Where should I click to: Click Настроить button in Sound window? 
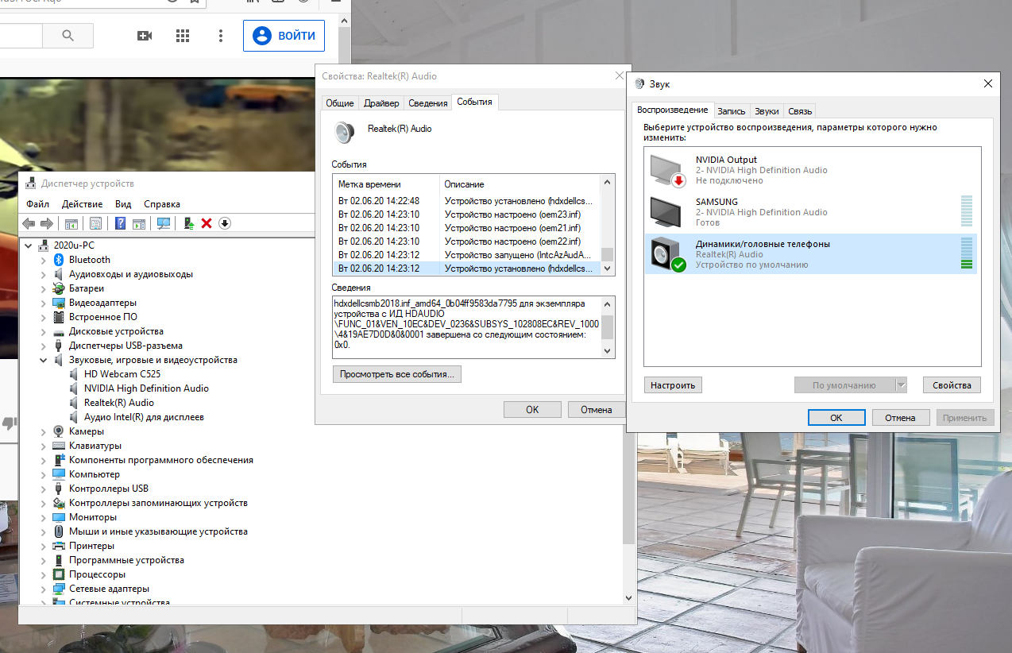point(673,385)
